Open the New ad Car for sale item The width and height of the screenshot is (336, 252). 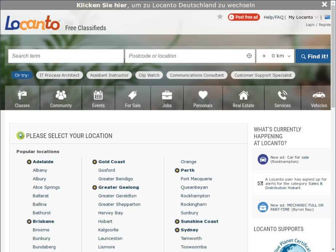tap(289, 160)
